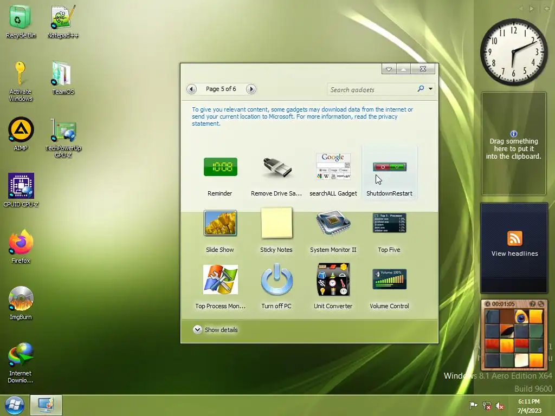Click View headlines in feed gadget
555x416 pixels.
(515, 253)
